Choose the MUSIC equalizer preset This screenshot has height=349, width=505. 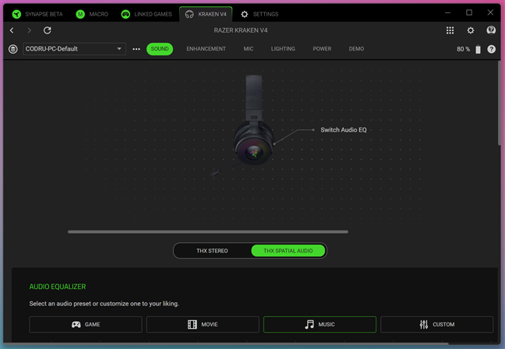pyautogui.click(x=320, y=325)
